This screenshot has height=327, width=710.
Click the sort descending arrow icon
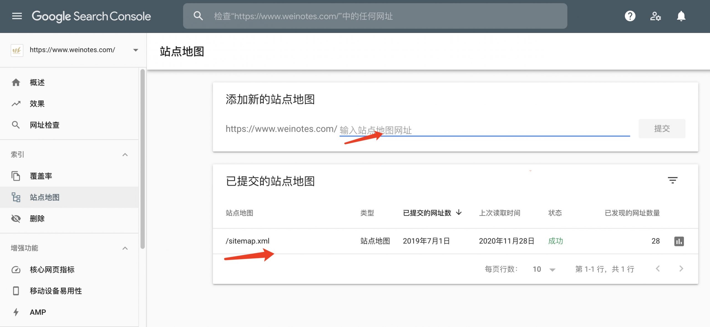(459, 212)
